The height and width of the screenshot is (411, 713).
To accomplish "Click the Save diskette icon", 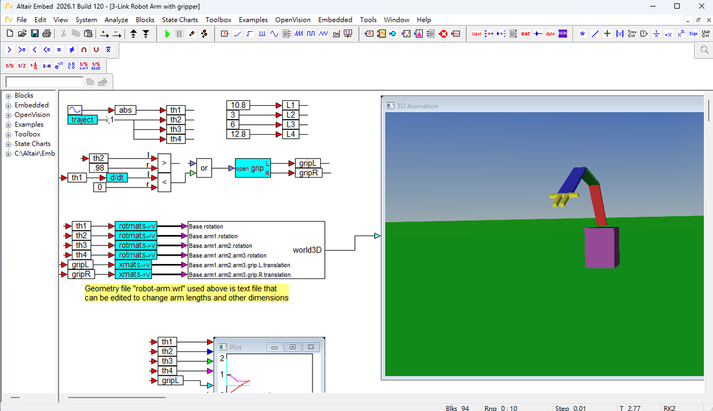I will 35,34.
